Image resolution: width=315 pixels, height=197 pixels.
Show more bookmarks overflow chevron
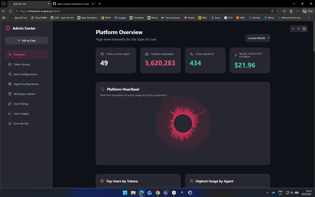tap(309, 18)
